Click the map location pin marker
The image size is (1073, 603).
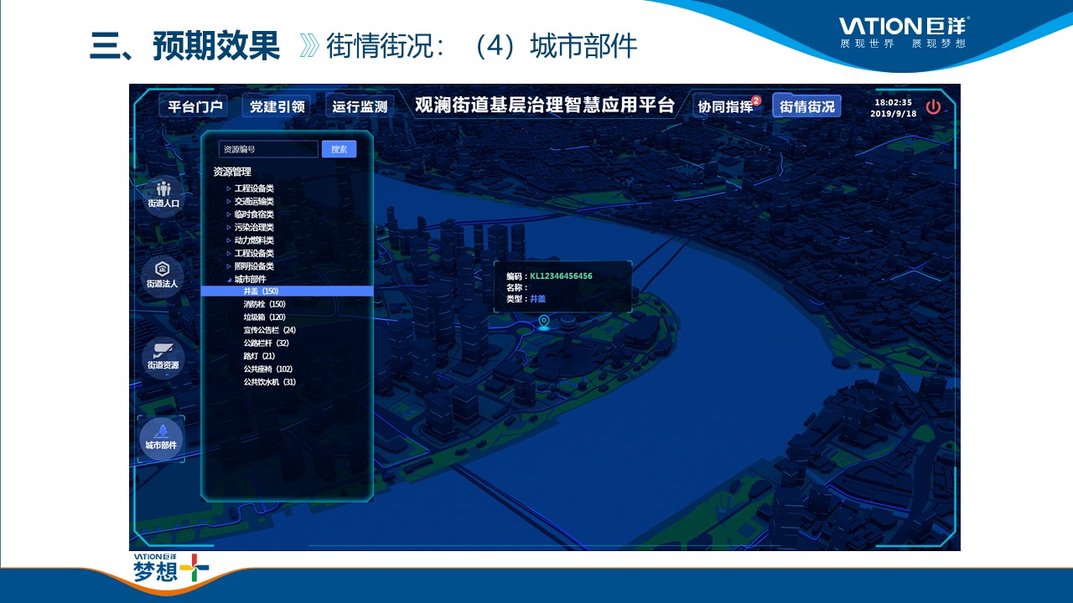pos(544,322)
